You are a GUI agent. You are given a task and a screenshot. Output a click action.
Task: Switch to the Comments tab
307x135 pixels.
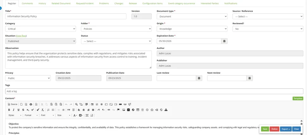[28, 3]
